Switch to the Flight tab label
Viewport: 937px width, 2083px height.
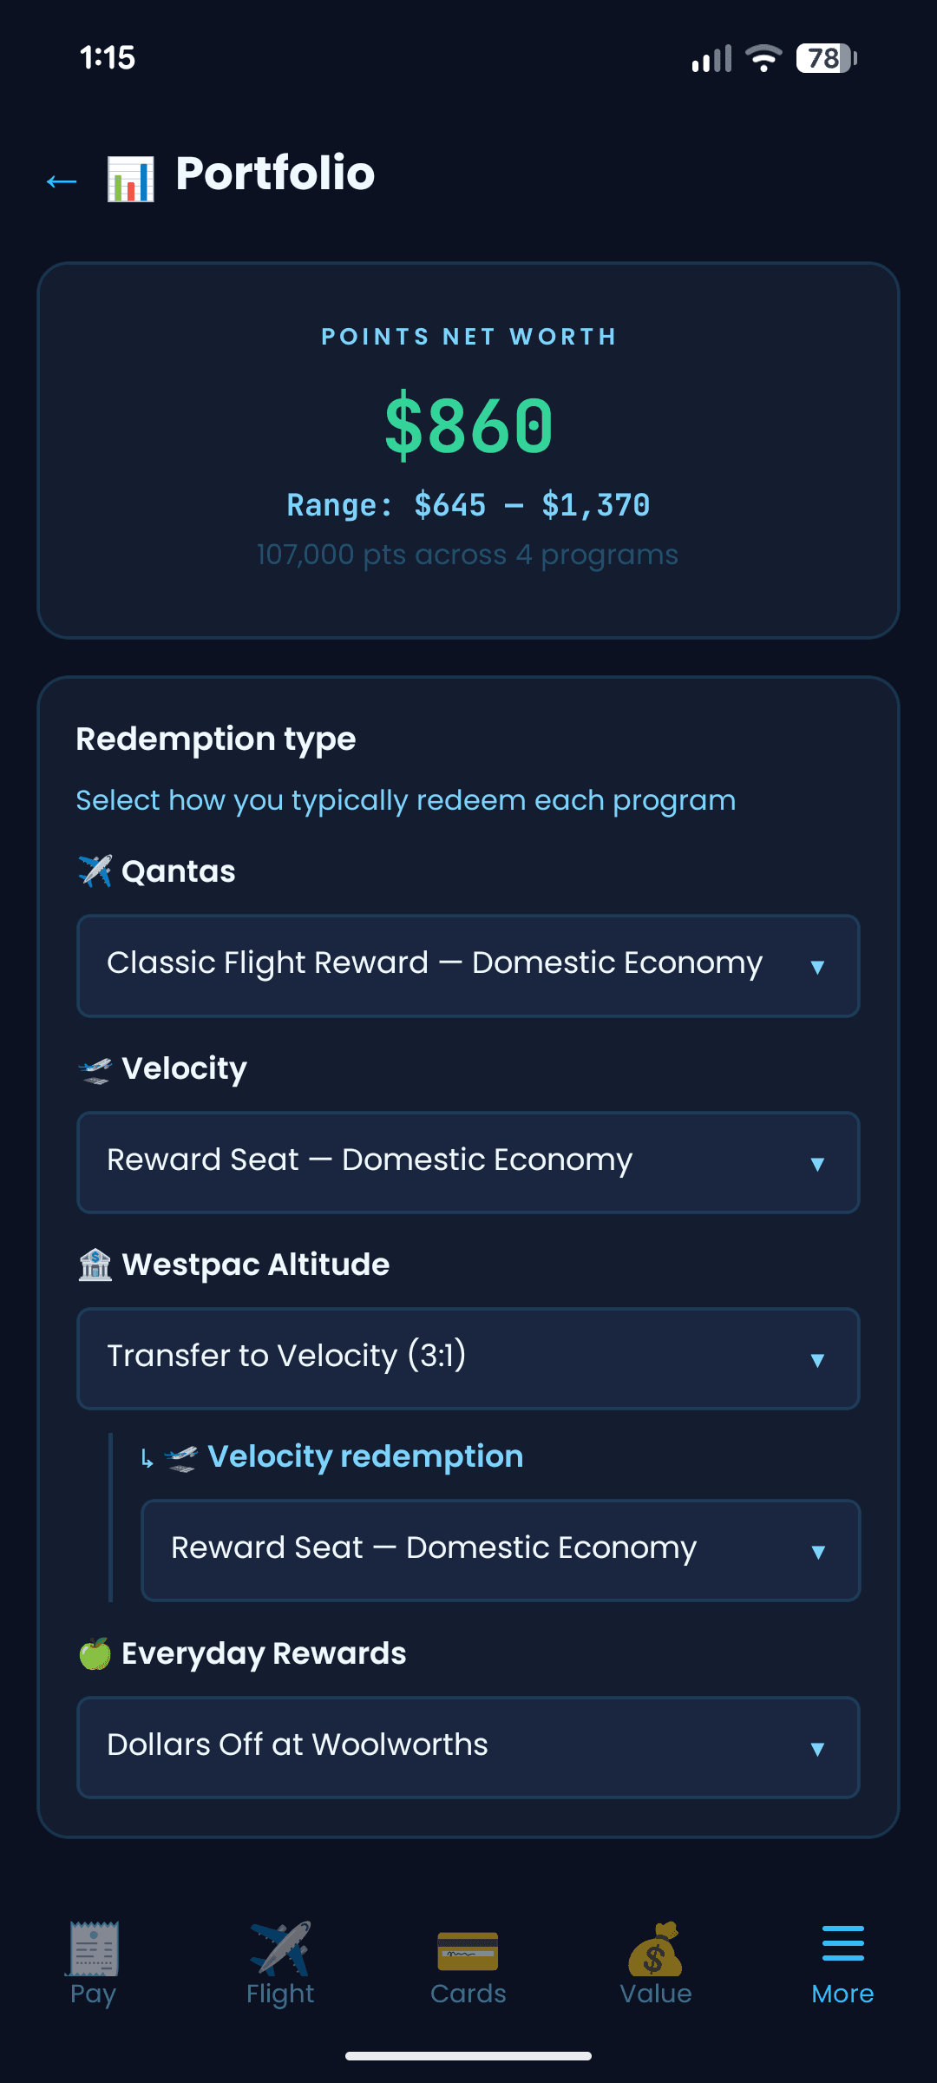click(x=280, y=1994)
